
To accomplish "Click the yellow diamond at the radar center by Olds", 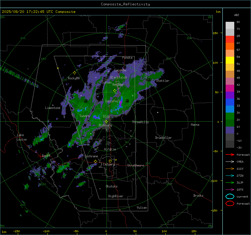I will point(106,122).
